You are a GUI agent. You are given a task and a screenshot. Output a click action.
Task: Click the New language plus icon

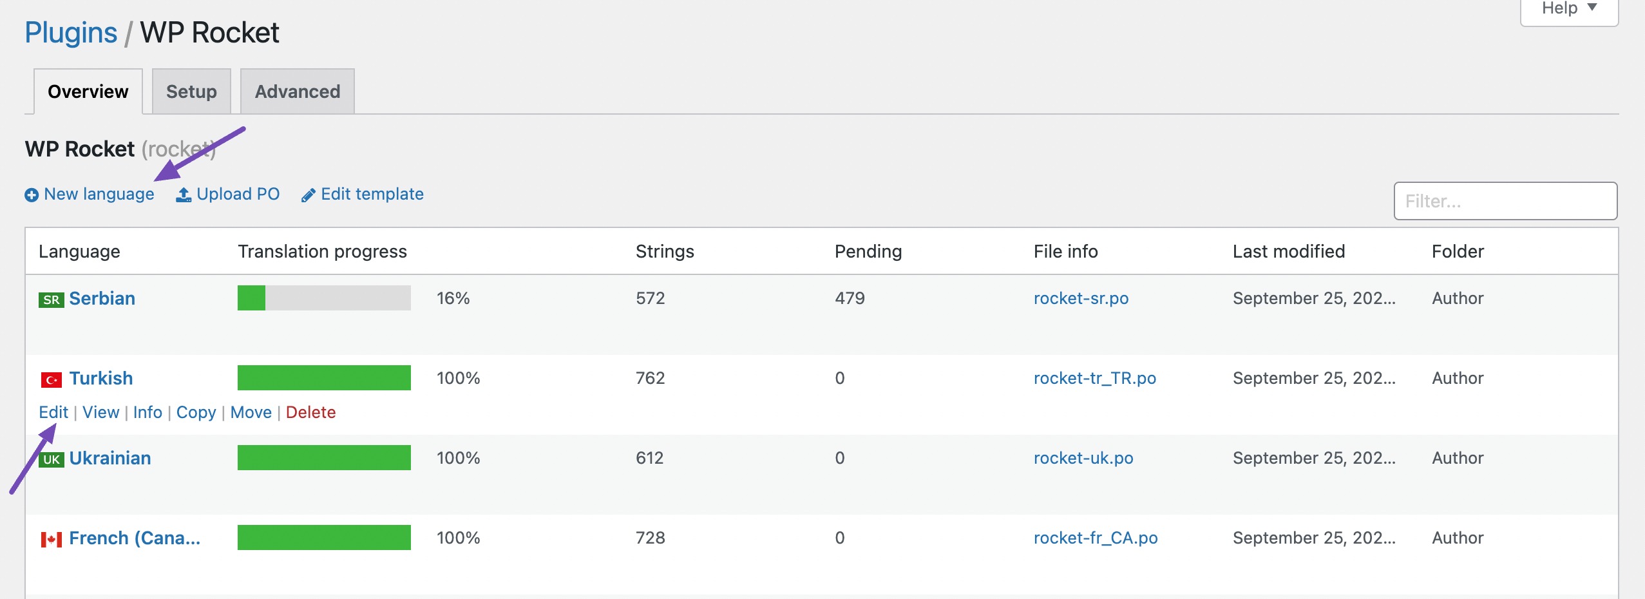click(x=32, y=195)
